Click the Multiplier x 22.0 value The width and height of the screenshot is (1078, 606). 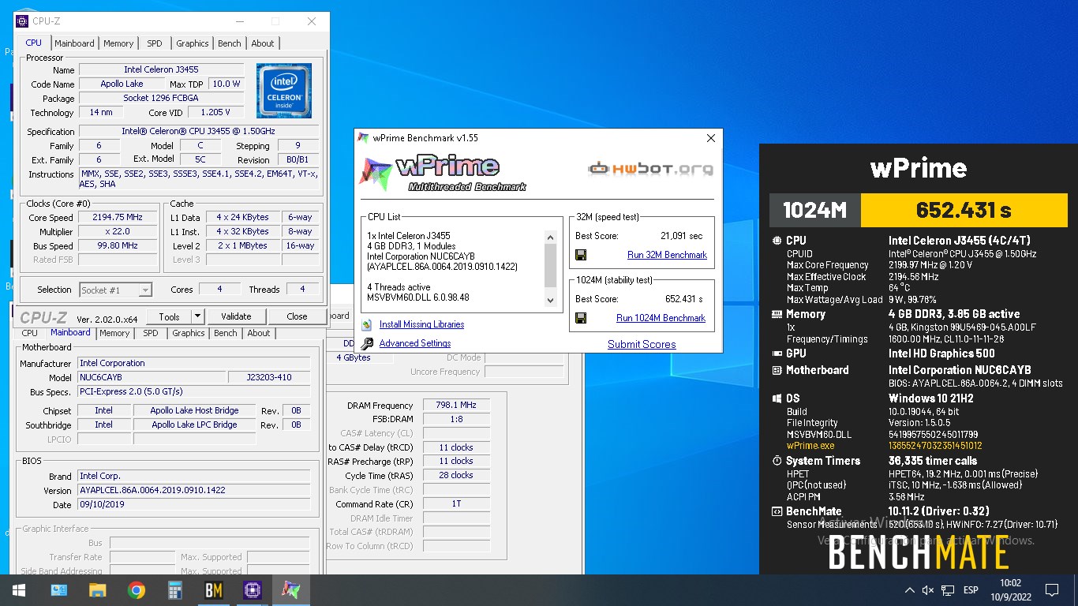[118, 231]
